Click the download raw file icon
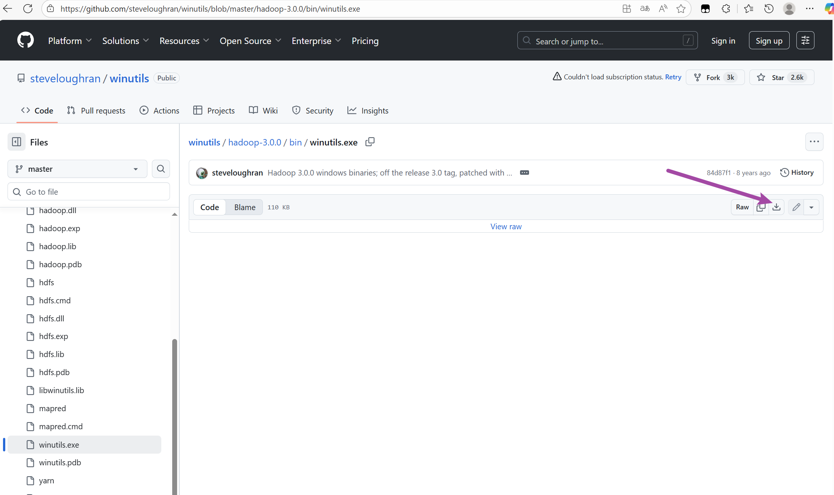Image resolution: width=834 pixels, height=495 pixels. (776, 207)
